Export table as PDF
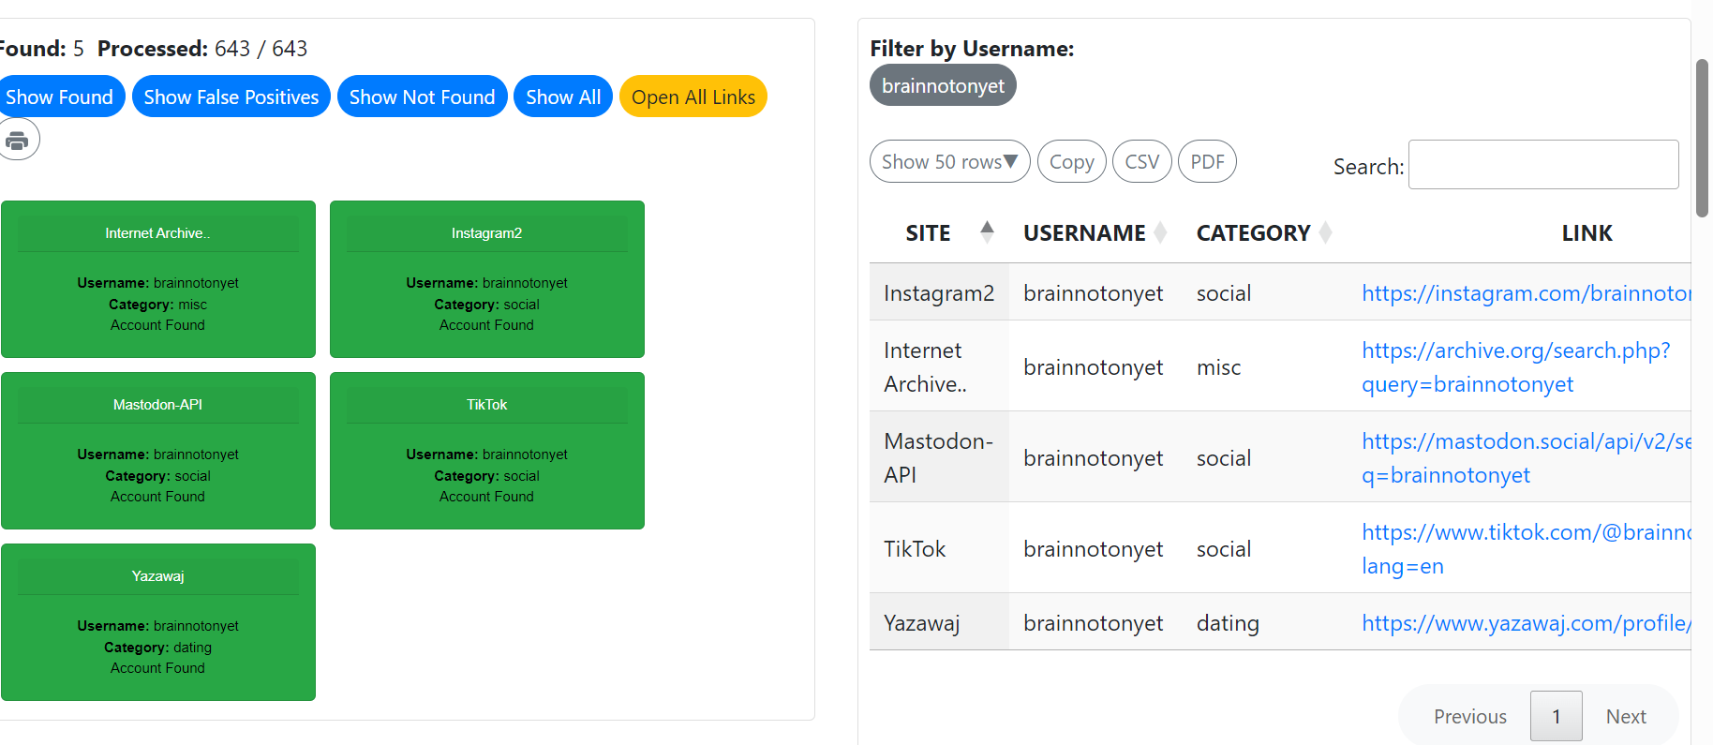The image size is (1713, 745). click(1207, 161)
